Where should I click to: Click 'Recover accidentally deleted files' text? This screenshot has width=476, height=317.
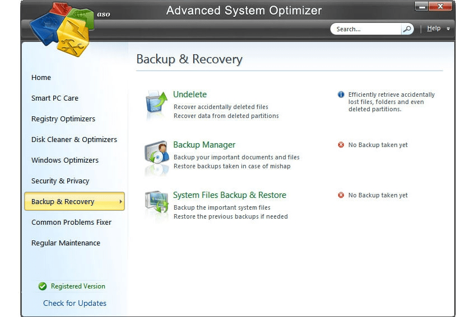[x=221, y=107]
